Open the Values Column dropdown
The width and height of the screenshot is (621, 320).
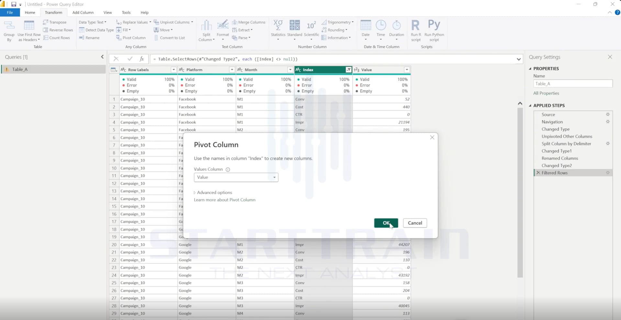[x=236, y=177]
